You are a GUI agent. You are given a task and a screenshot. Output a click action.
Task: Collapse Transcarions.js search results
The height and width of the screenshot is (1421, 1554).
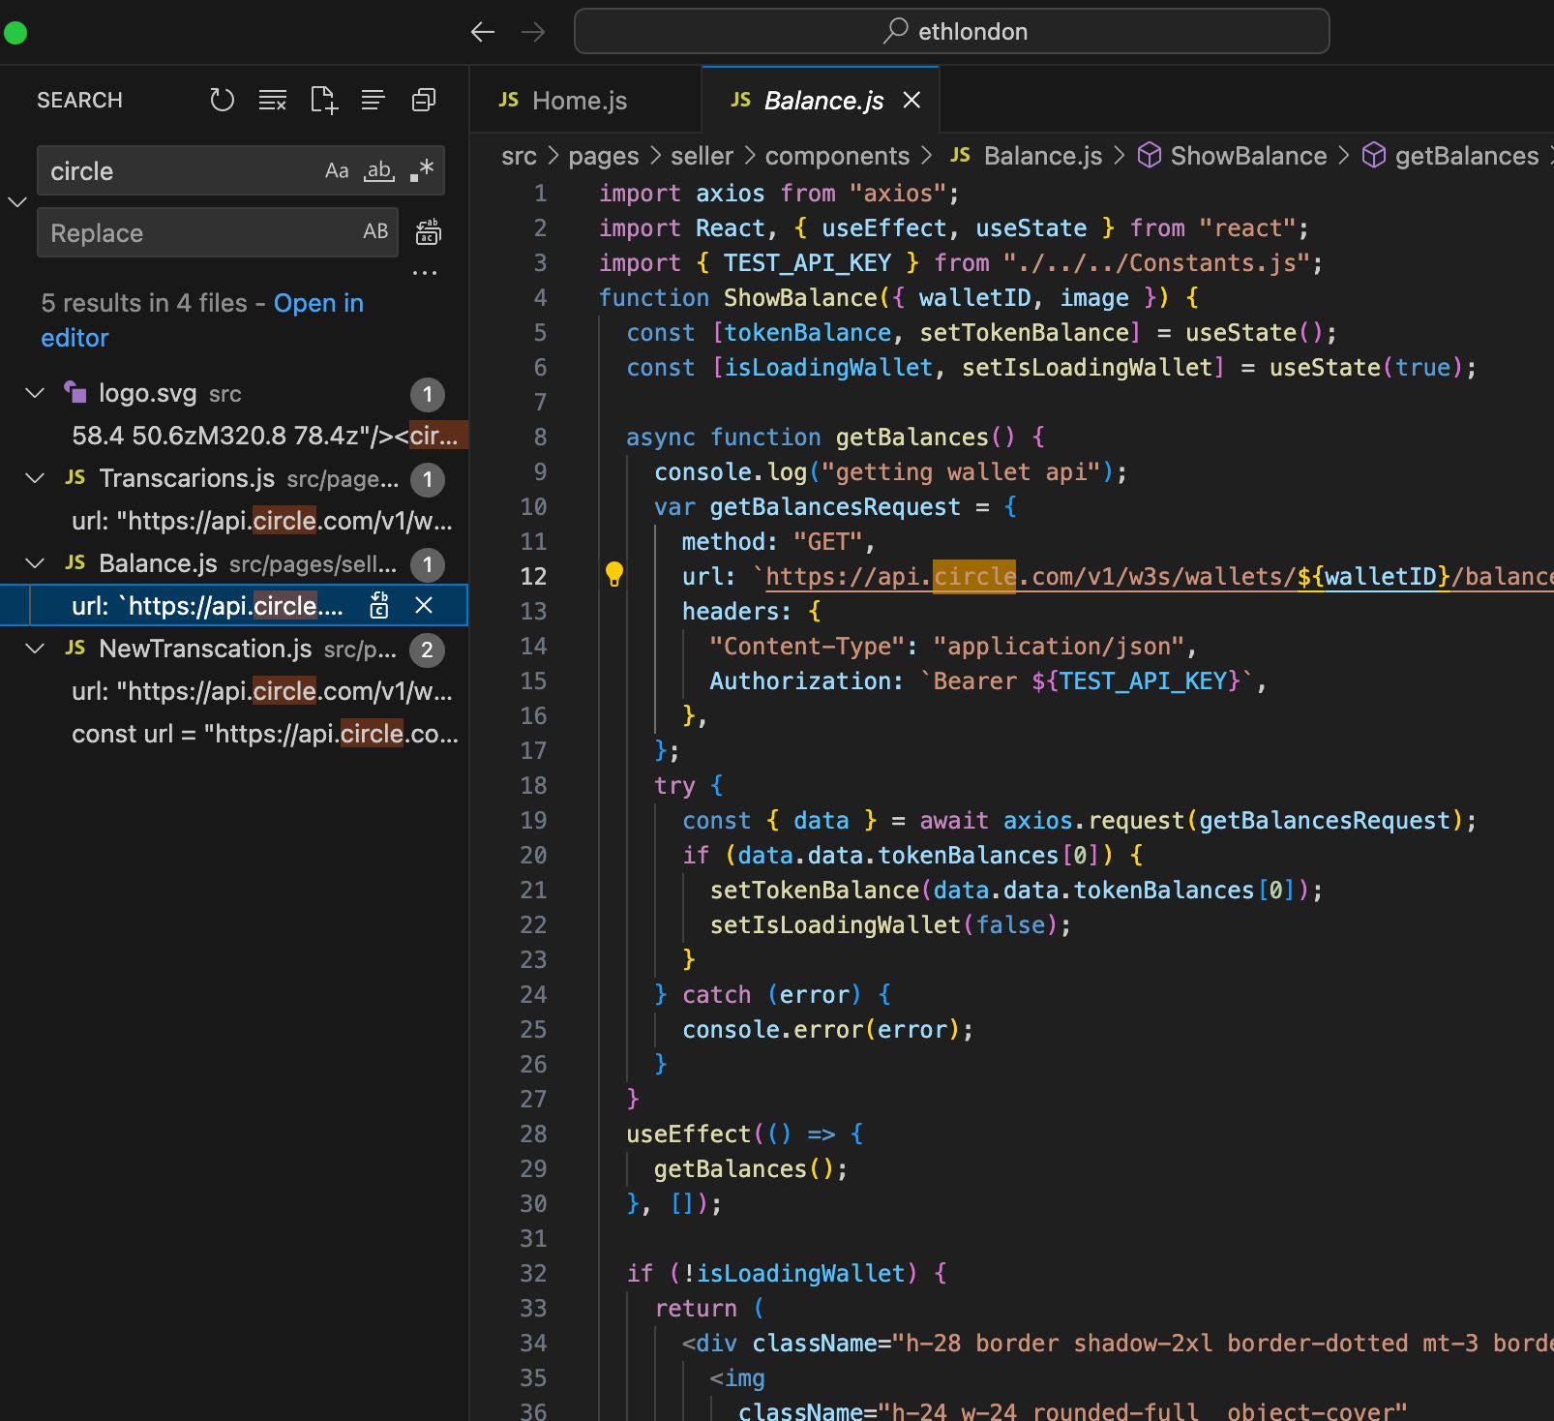(35, 478)
